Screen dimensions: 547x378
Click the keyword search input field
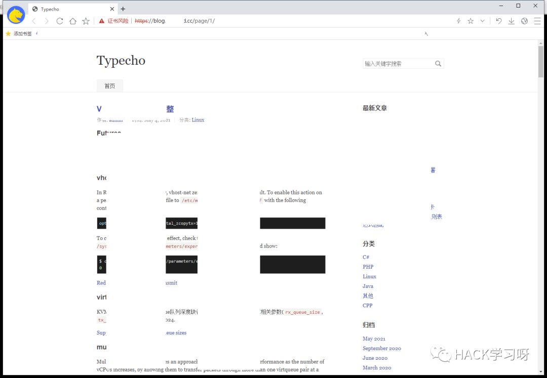399,64
